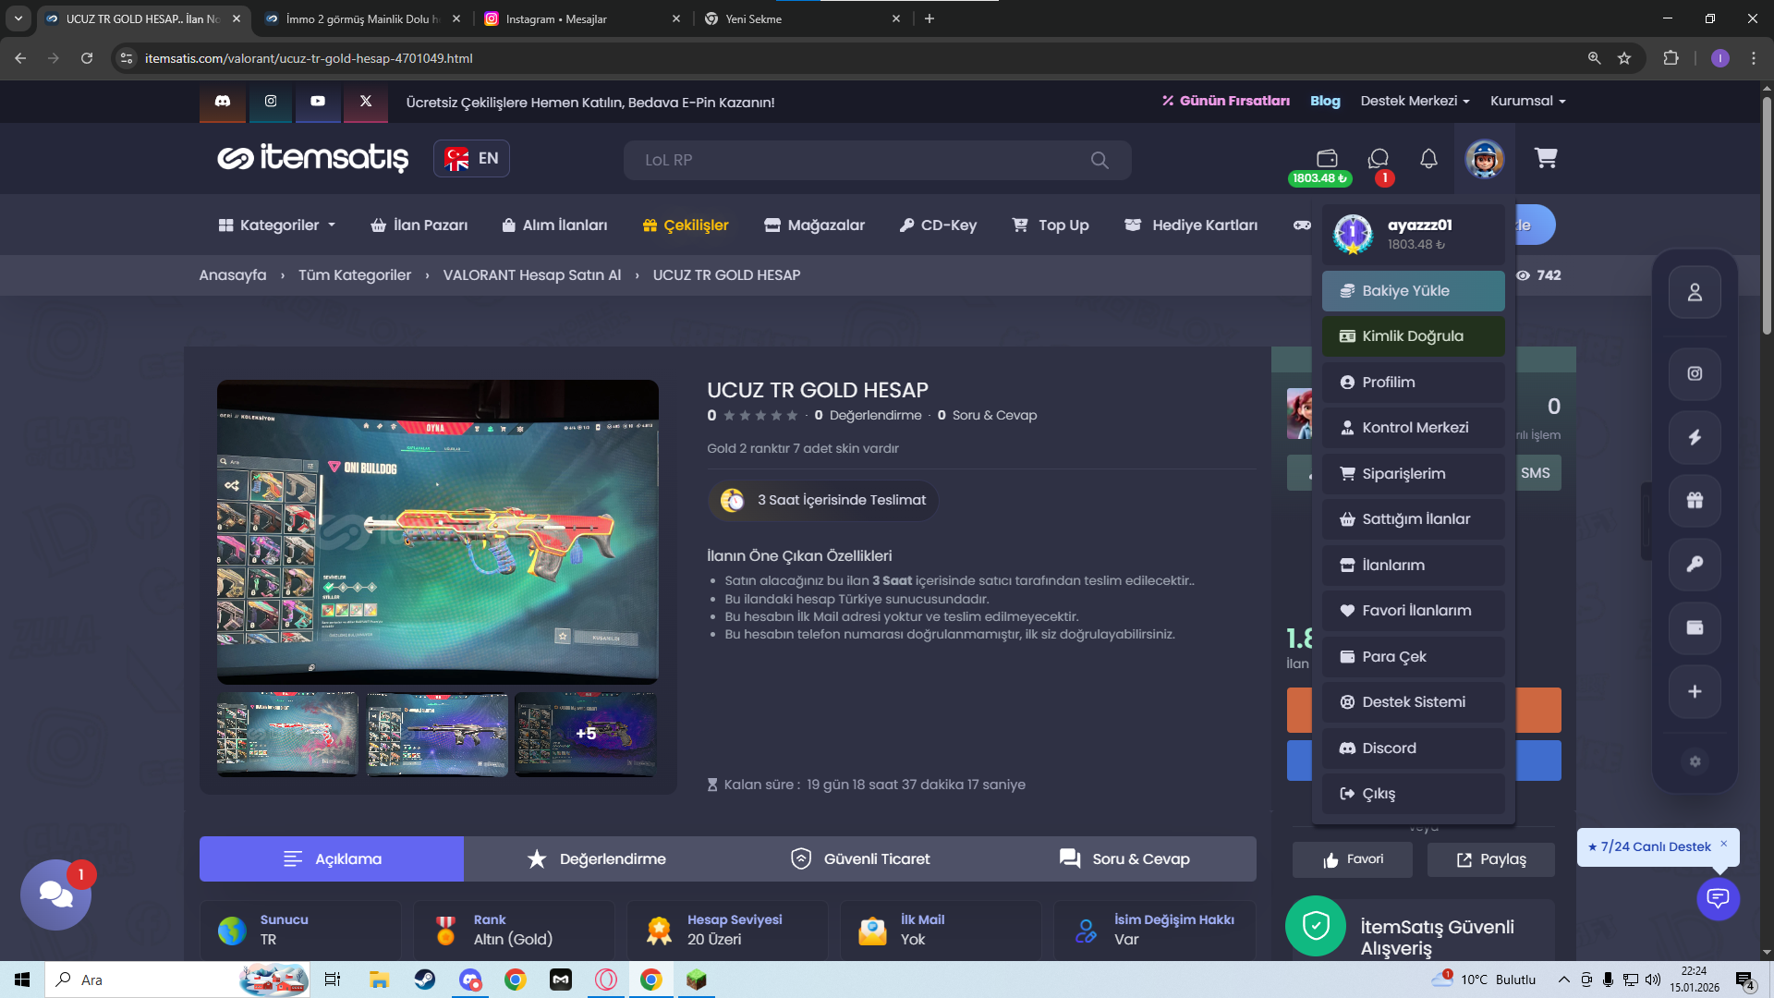Click the Windows Start button
This screenshot has width=1774, height=998.
(x=22, y=980)
